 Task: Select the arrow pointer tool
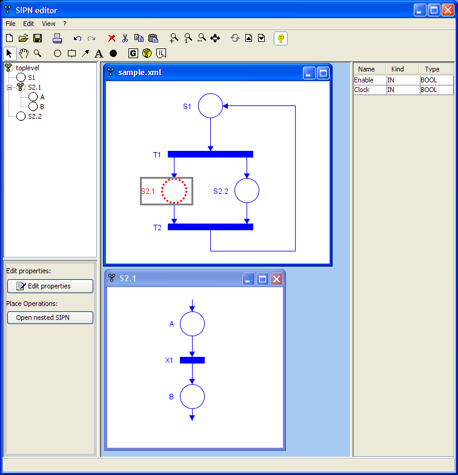click(10, 53)
